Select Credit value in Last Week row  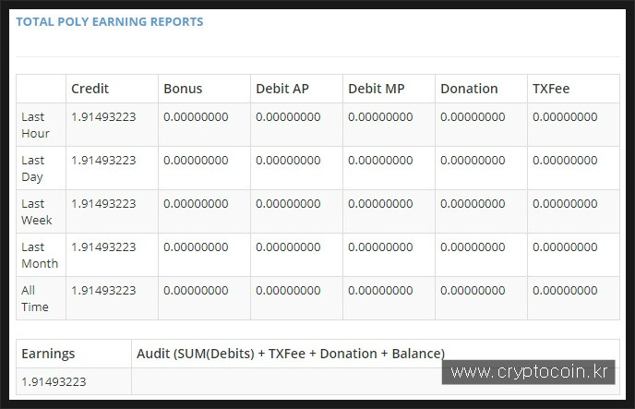103,203
